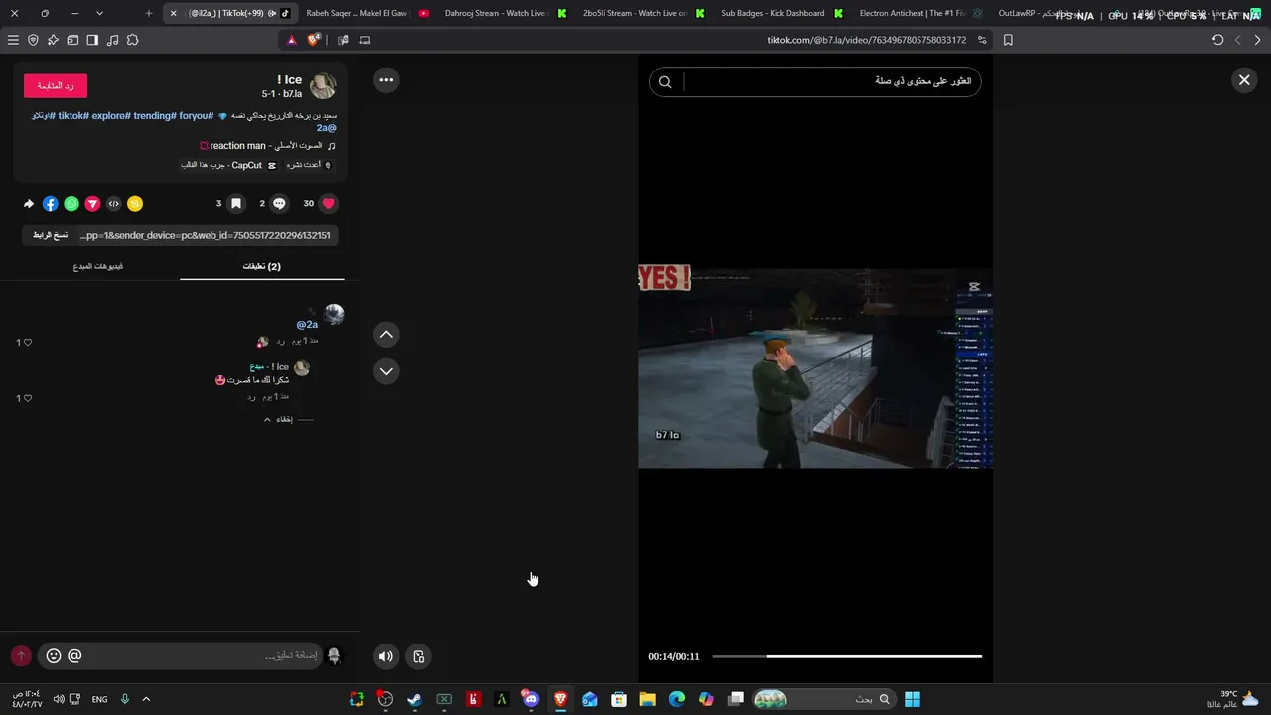Go to the next video with down arrow
Screen dimensions: 1271x715
click(386, 371)
